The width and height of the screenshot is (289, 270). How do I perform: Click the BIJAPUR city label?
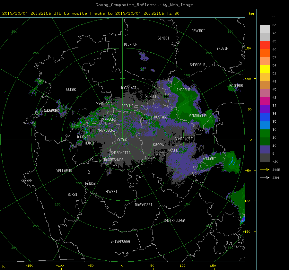[x=130, y=44]
